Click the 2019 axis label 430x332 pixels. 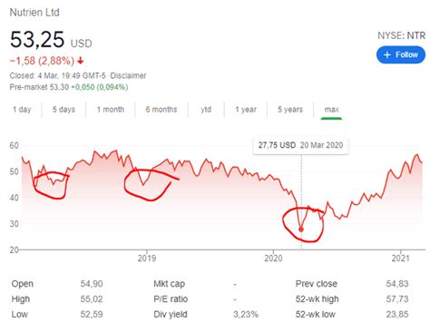point(147,259)
